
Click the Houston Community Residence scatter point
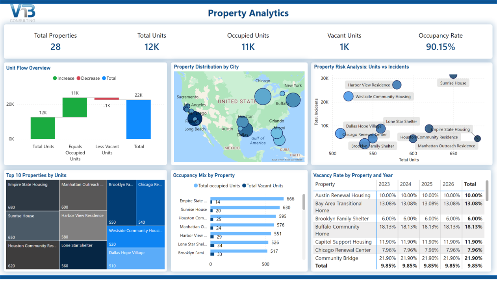pyautogui.click(x=429, y=129)
